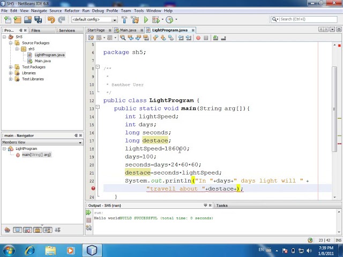This screenshot has height=257, width=343.
Task: Open the File menu
Action: point(4,11)
